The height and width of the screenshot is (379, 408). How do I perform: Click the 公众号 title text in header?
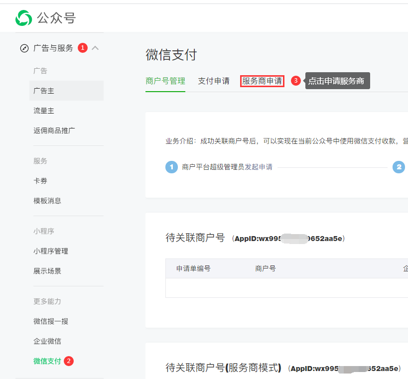pos(56,18)
